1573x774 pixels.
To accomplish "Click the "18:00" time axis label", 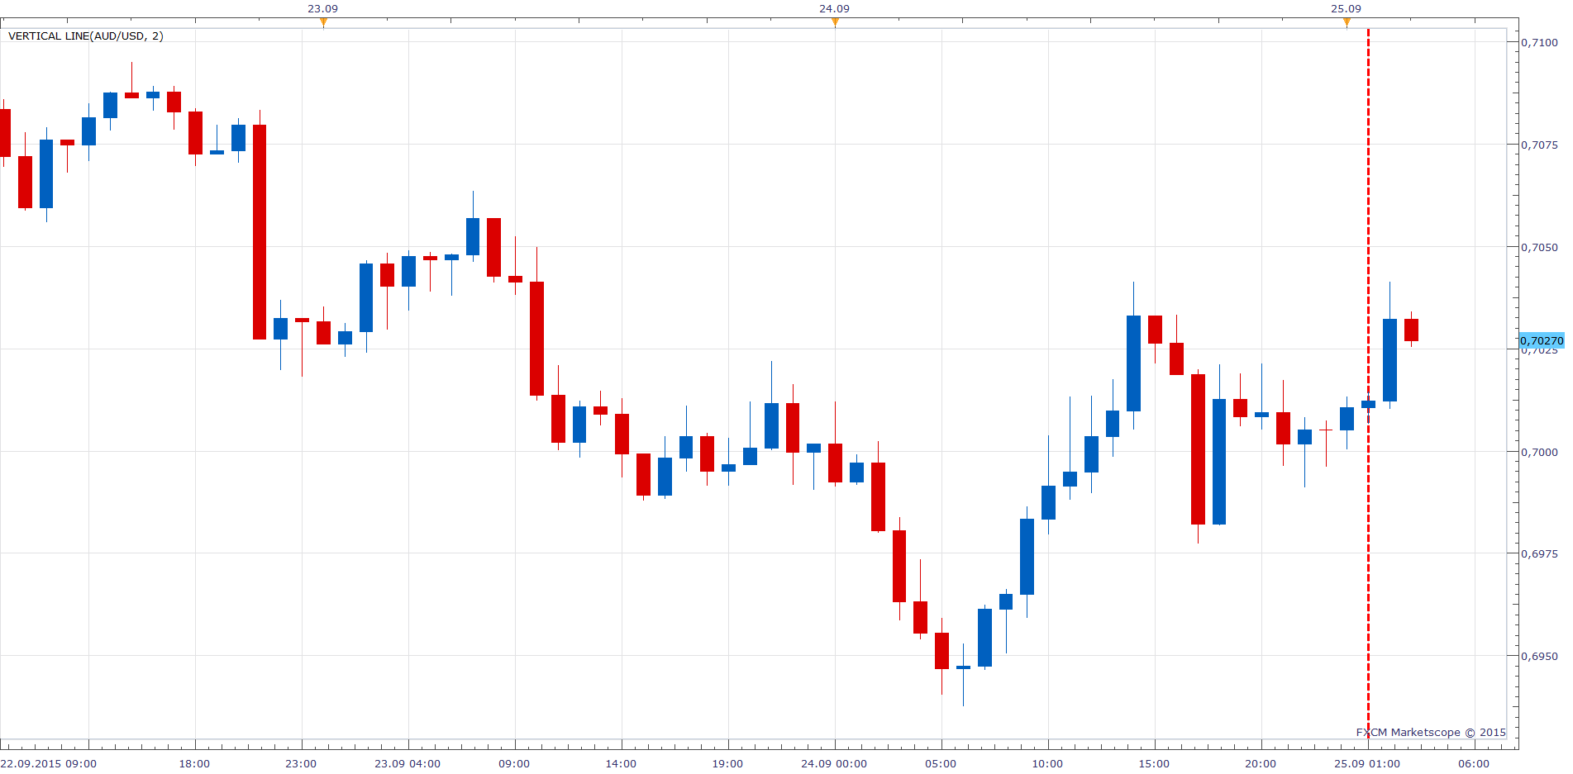I will (195, 764).
